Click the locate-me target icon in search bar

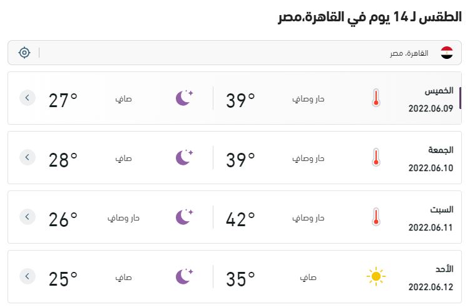(24, 53)
